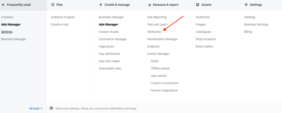Click the list icon beside Plan
The width and height of the screenshot is (282, 113).
coord(53,5)
